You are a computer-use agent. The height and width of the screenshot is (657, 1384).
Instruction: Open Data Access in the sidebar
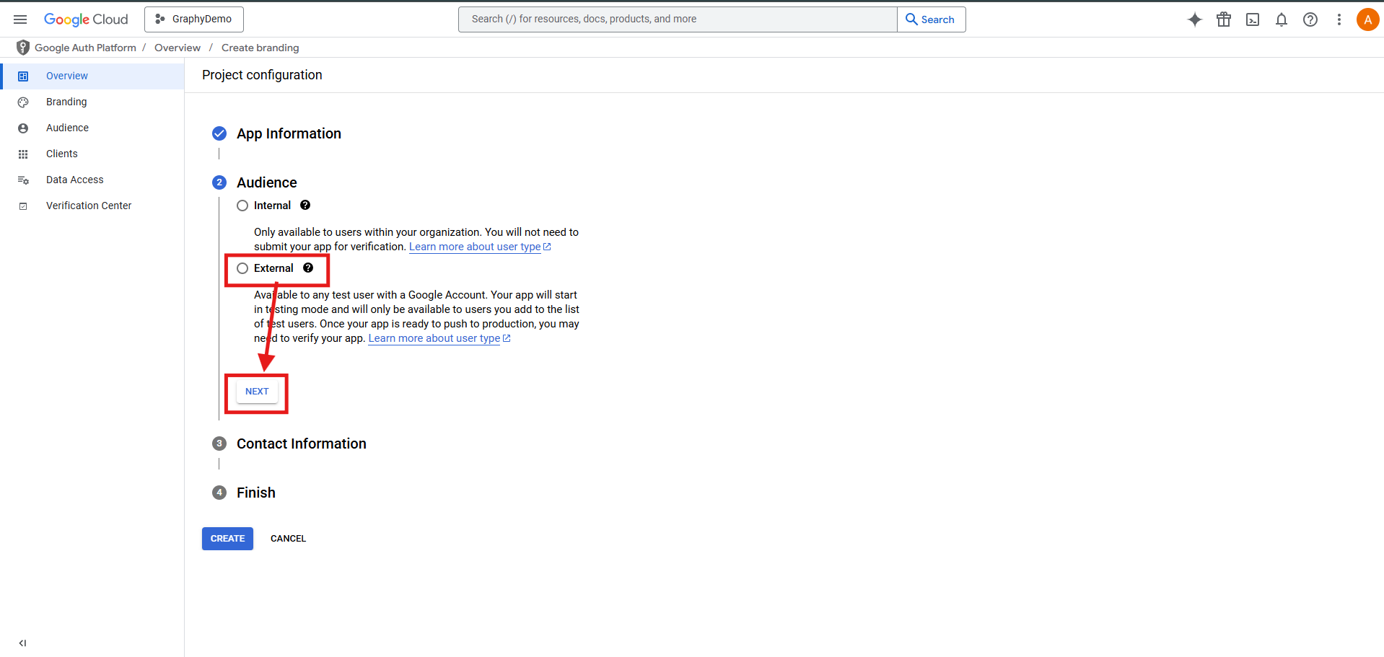(x=74, y=180)
